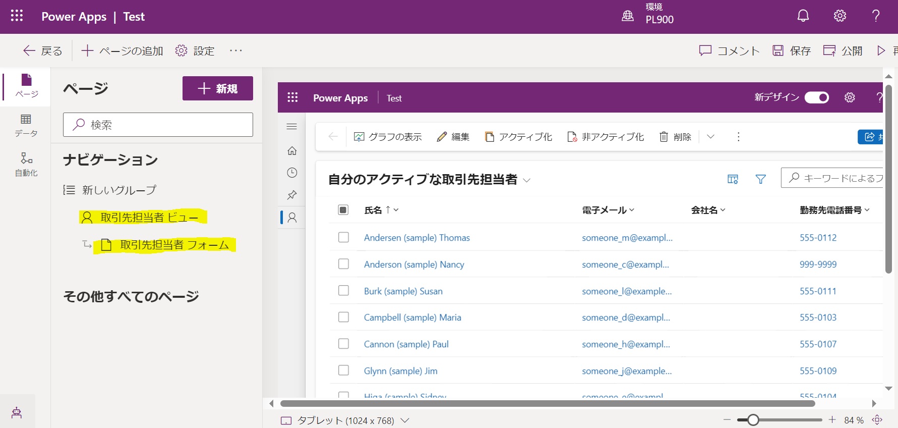This screenshot has height=428, width=898.
Task: Publish the app with 公開
Action: (843, 50)
